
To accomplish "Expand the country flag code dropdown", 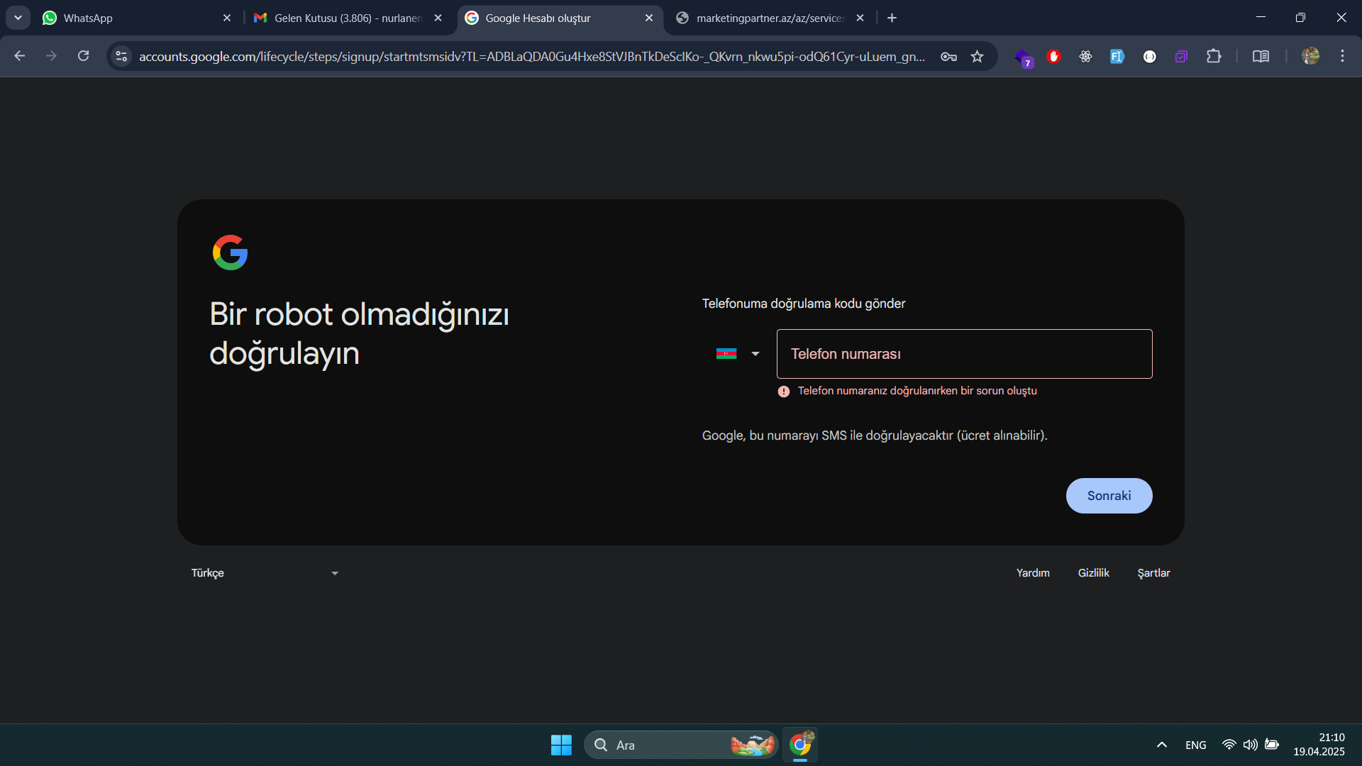I will pyautogui.click(x=738, y=353).
